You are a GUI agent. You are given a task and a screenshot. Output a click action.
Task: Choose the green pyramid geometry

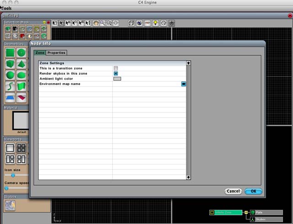[22, 64]
